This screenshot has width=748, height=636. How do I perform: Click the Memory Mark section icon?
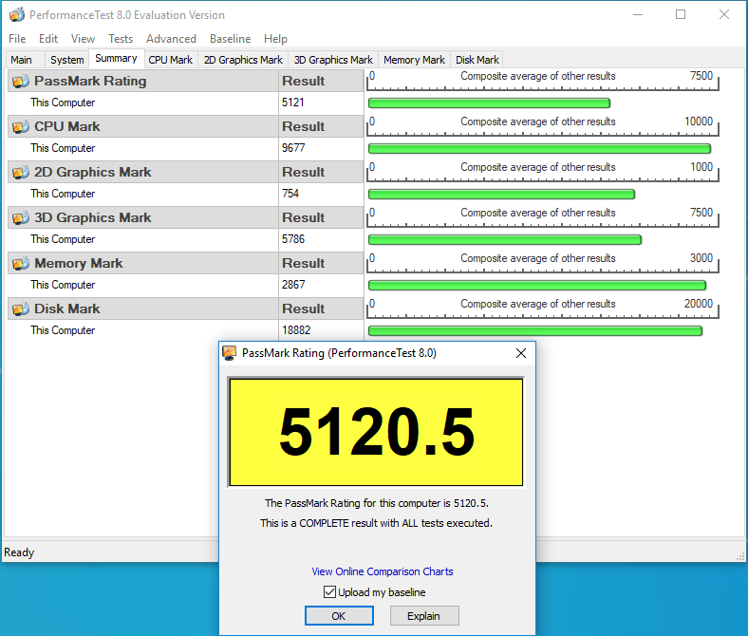click(x=21, y=263)
